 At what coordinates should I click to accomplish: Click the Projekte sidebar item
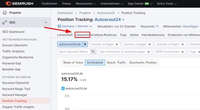click(x=25, y=13)
